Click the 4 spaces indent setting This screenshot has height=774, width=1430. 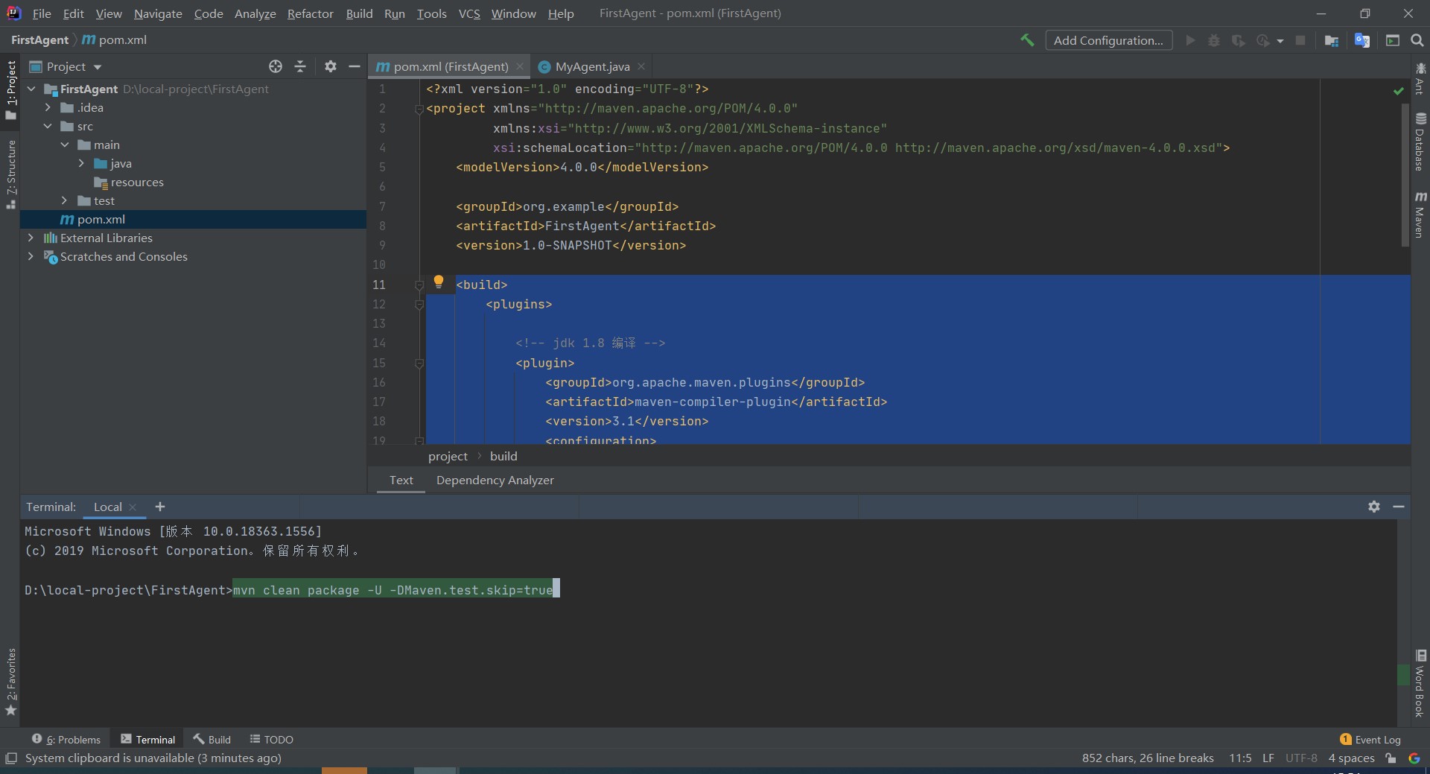coord(1351,758)
